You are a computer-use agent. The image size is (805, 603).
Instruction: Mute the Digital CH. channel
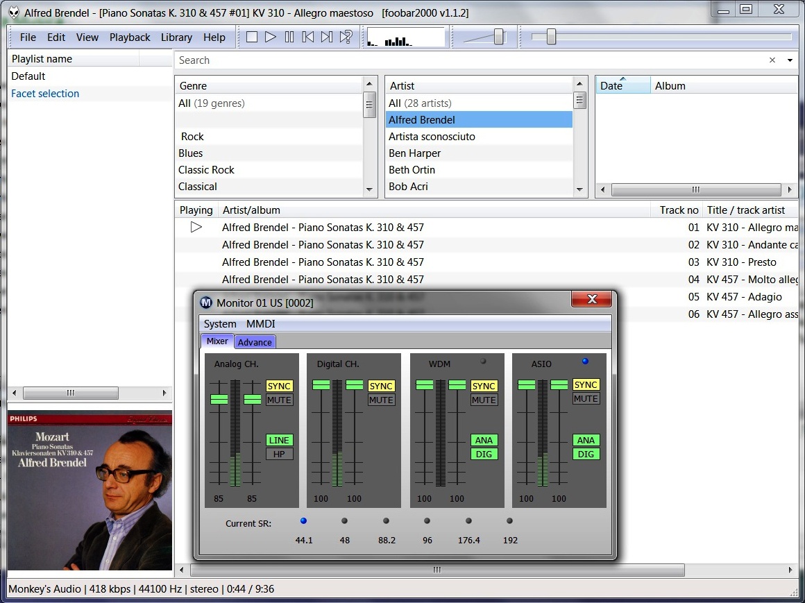[381, 400]
